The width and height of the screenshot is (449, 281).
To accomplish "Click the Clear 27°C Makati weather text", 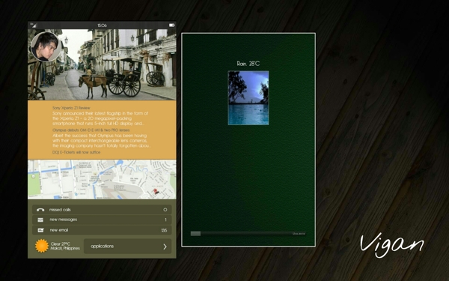I will tap(65, 246).
